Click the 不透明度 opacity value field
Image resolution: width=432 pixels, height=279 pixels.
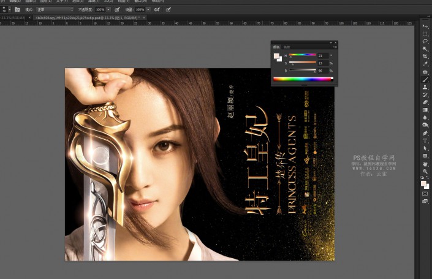[100, 10]
